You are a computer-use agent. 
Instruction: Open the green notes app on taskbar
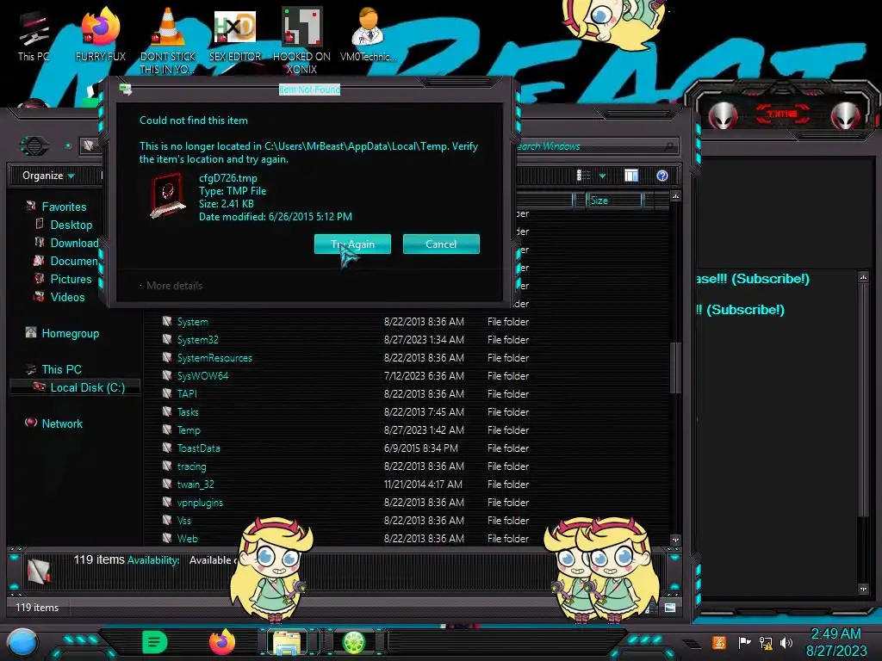click(155, 642)
